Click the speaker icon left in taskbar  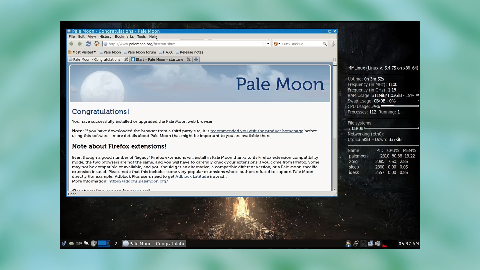[93, 243]
